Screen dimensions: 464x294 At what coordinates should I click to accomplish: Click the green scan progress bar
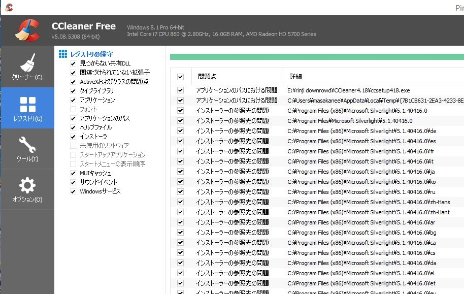coord(317,57)
